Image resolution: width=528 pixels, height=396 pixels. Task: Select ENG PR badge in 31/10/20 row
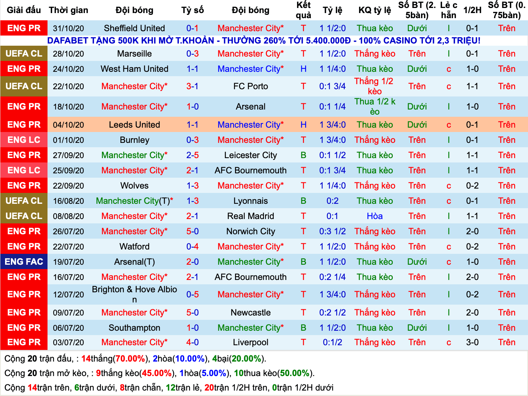click(24, 28)
